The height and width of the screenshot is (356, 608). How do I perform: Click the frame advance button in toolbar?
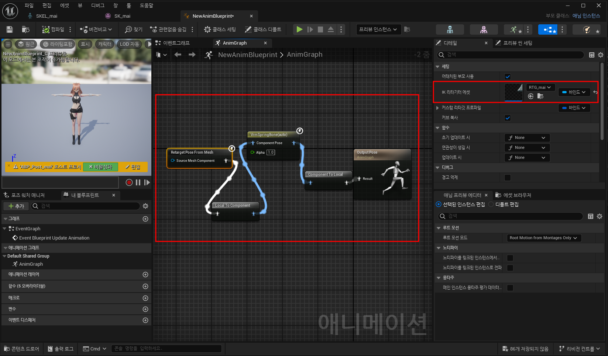pyautogui.click(x=310, y=29)
